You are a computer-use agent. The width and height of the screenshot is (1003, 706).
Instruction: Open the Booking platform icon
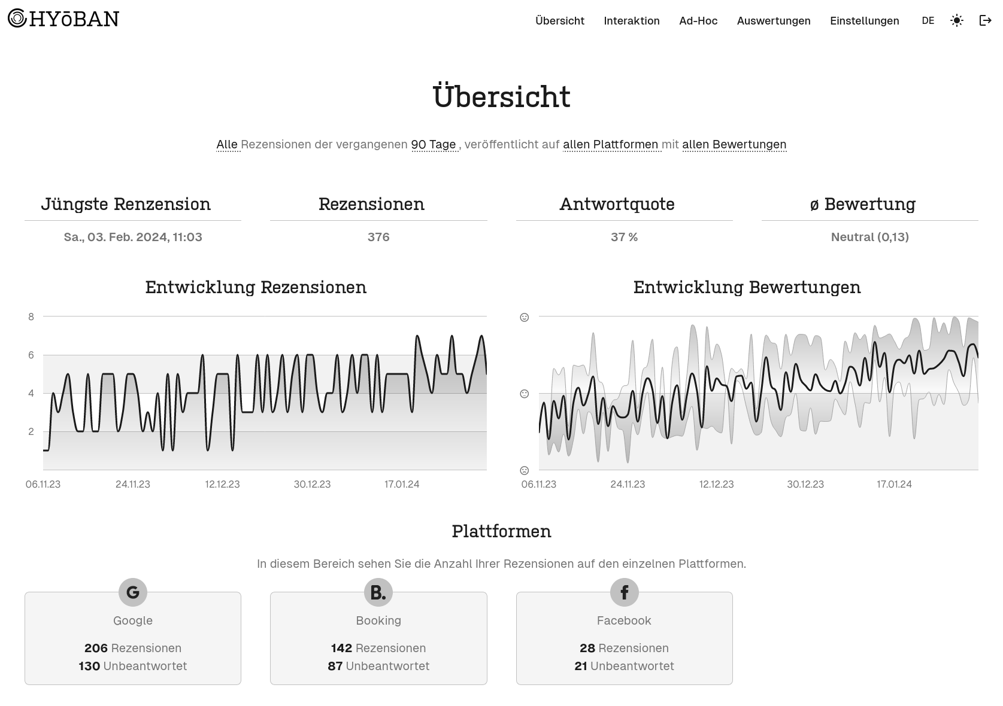click(378, 592)
